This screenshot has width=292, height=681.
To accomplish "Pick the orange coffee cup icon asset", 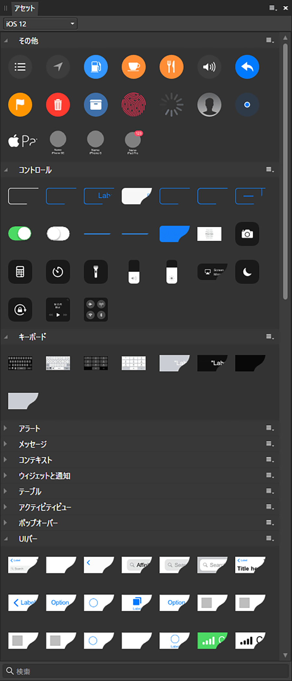I will click(134, 67).
